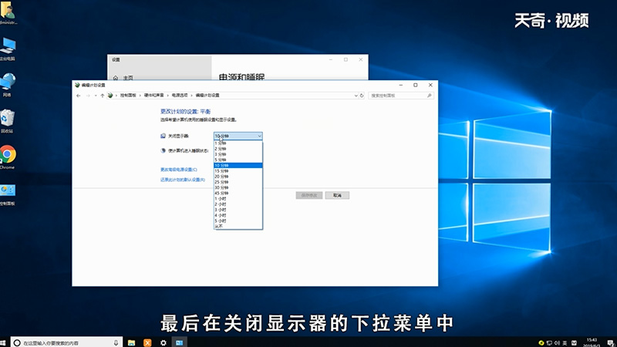Go forward in Control Panel window
Viewport: 617px width, 347px height.
[88, 96]
